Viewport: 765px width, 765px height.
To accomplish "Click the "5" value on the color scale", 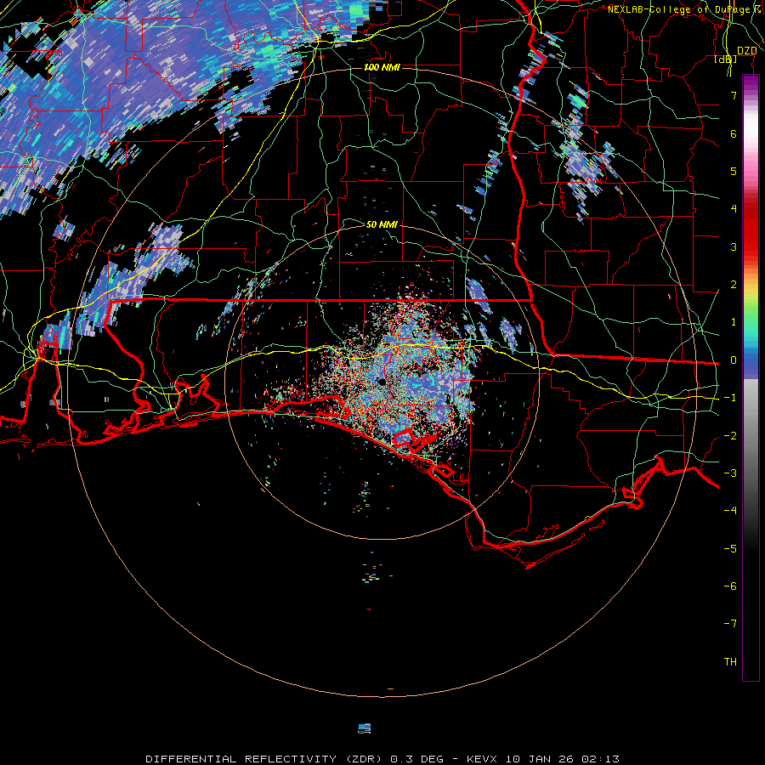I will 734,171.
